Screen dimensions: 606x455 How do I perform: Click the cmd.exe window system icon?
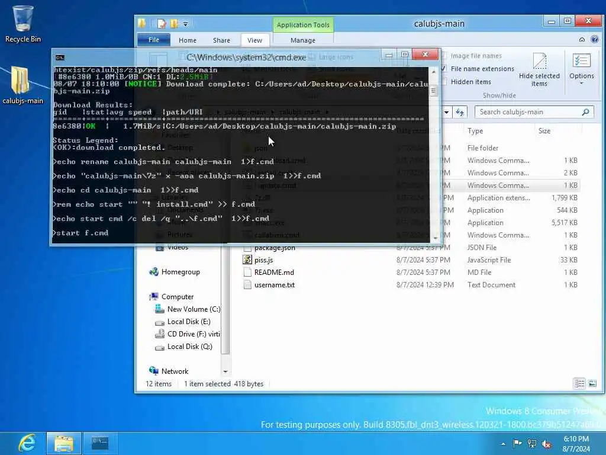[x=60, y=57]
